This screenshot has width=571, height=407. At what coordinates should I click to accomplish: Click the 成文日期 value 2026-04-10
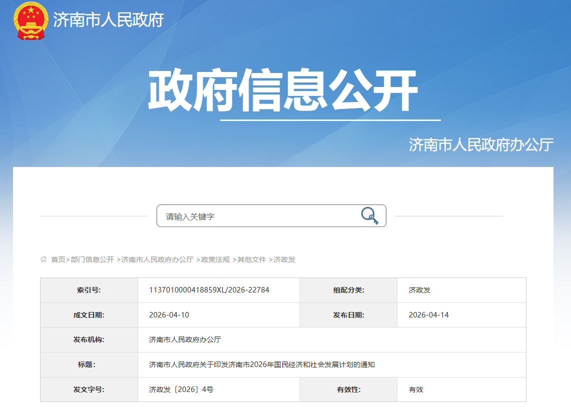pyautogui.click(x=169, y=315)
